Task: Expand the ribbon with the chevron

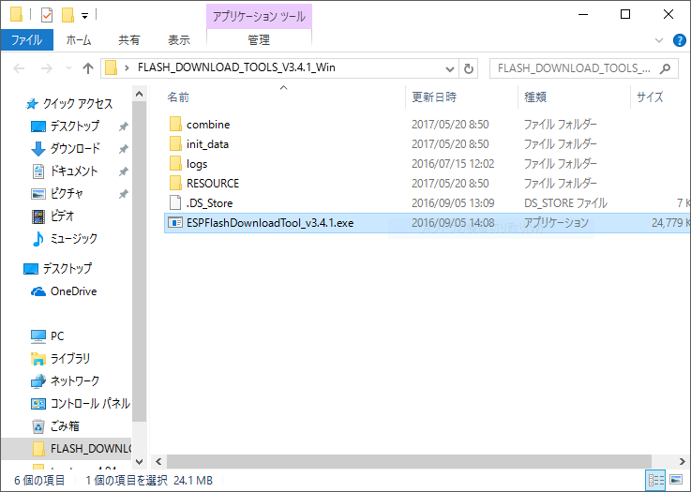Action: point(659,40)
